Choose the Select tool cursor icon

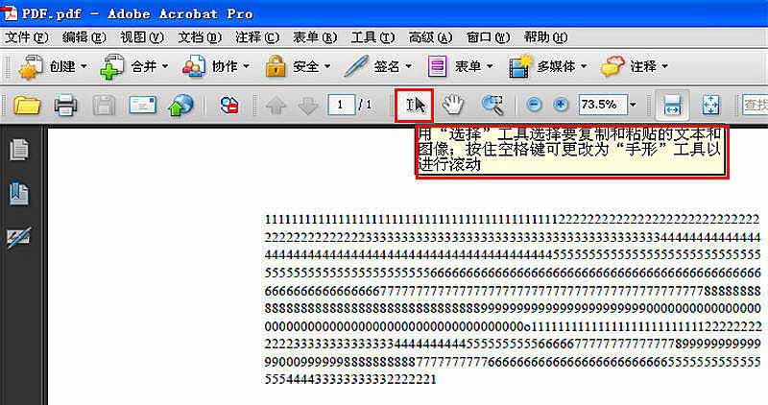click(x=415, y=105)
